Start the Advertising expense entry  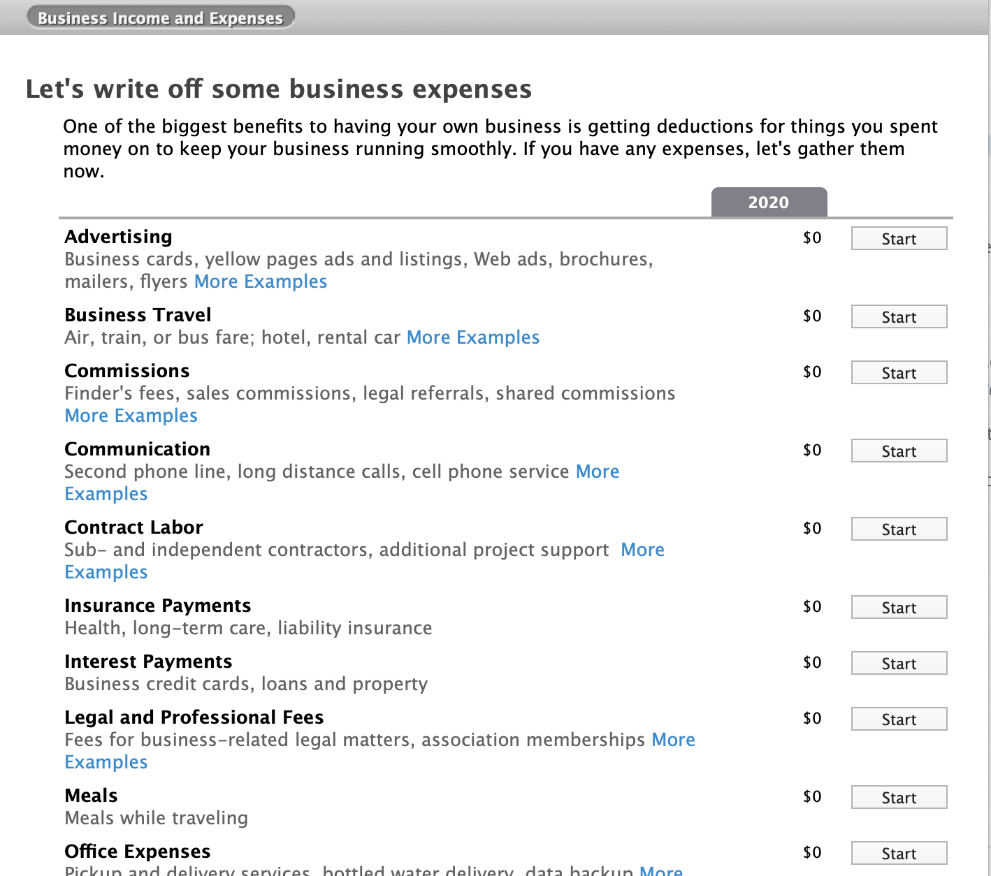(899, 239)
